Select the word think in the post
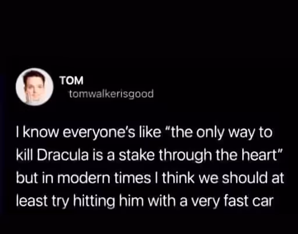 (x=178, y=178)
